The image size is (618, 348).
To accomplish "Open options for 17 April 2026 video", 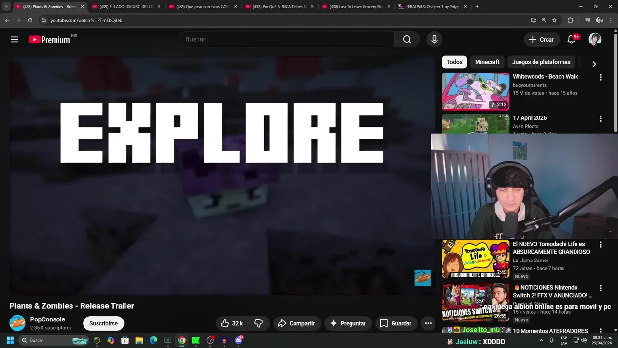I will pos(601,118).
